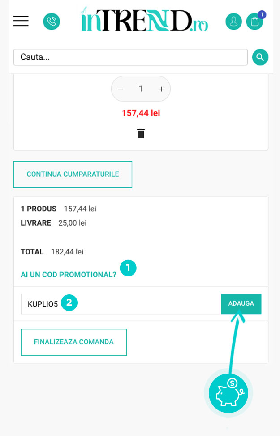280x436 pixels.
Task: Click FINALIZEAZA COMANDA button
Action: click(74, 342)
